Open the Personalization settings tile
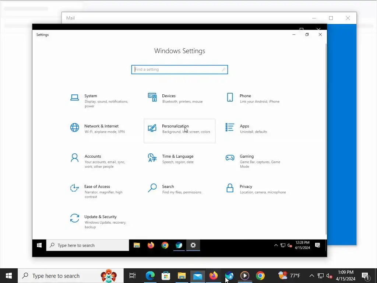 179,131
